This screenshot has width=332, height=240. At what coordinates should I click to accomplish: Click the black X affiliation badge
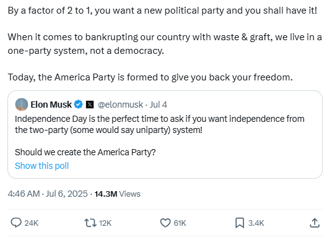pos(90,105)
